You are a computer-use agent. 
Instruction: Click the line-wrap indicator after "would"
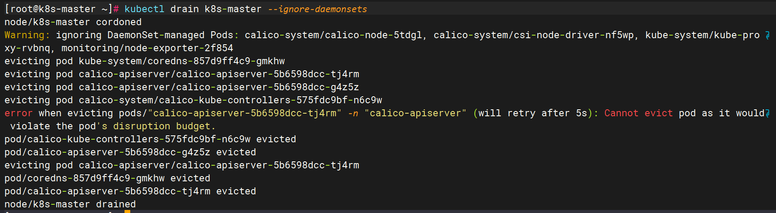[x=767, y=113]
